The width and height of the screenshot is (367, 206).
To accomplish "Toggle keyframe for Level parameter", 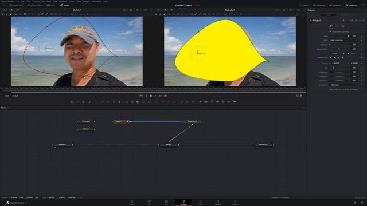I will click(x=362, y=36).
